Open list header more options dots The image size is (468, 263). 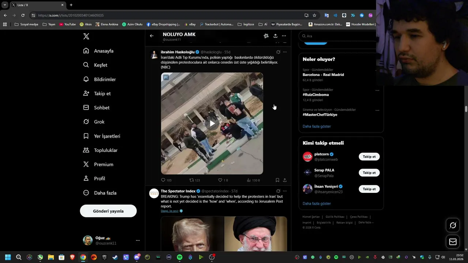click(x=284, y=36)
